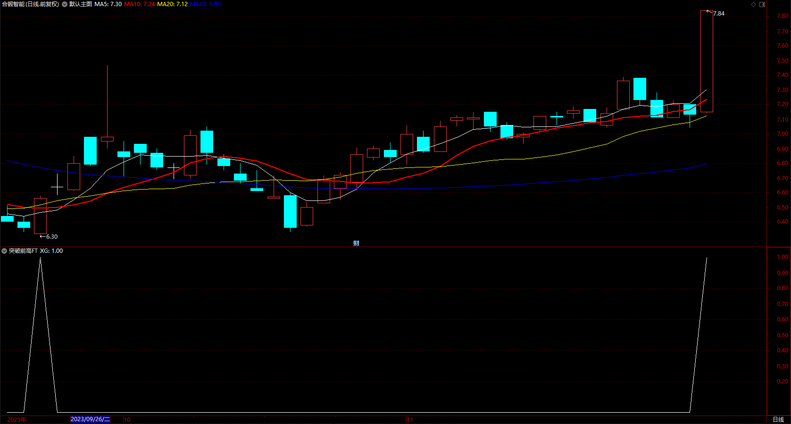Click the 7.84 high price label
Viewport: 791px width, 424px height.
click(719, 14)
